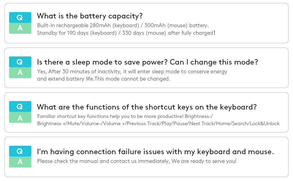
Task: Open the "What is the battery capacity?" question
Action: click(90, 16)
